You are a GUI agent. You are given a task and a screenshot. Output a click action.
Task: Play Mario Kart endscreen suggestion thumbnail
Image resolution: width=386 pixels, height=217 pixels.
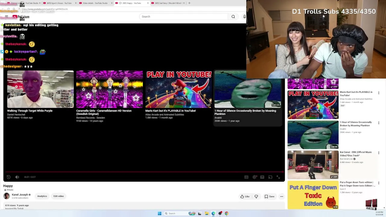click(x=179, y=89)
